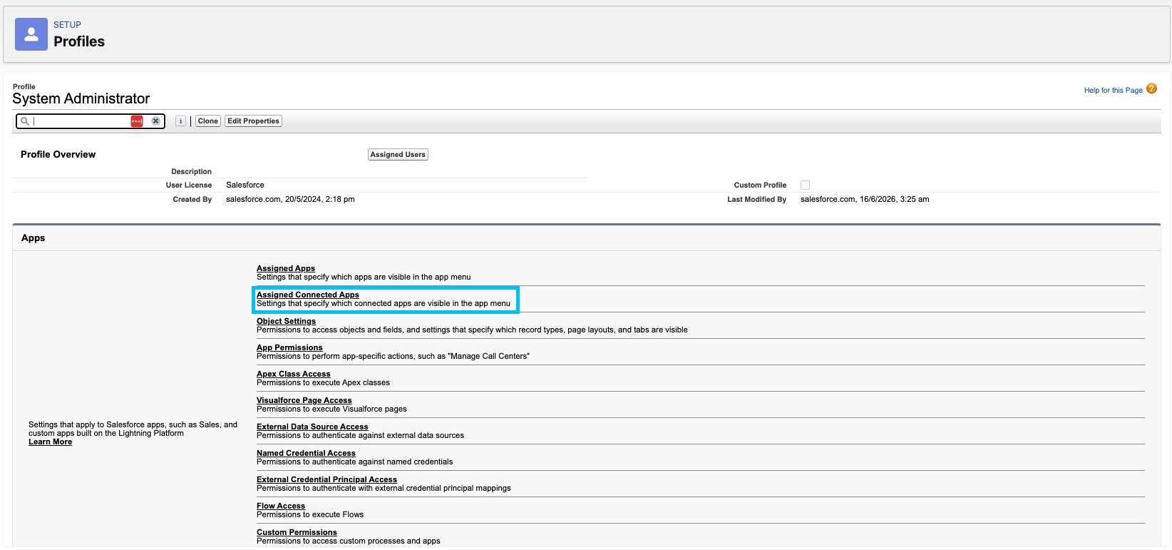Click the Profiles page title
1172x550 pixels.
(79, 41)
